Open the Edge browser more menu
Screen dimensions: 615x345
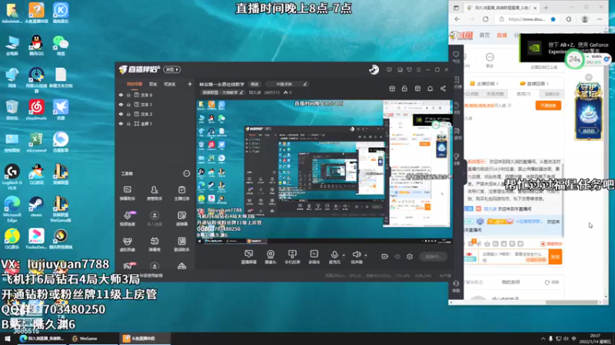(x=600, y=19)
